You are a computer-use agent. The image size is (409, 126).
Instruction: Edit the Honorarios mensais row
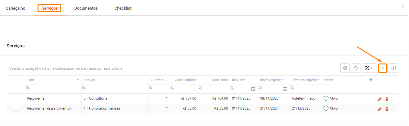click(x=380, y=110)
